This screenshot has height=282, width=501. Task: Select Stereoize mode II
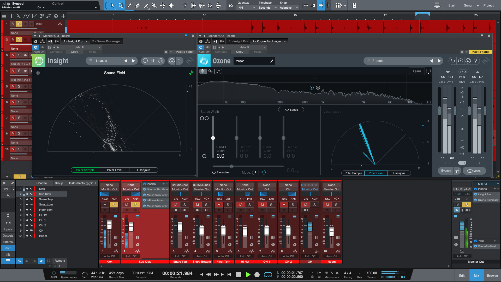click(x=262, y=172)
